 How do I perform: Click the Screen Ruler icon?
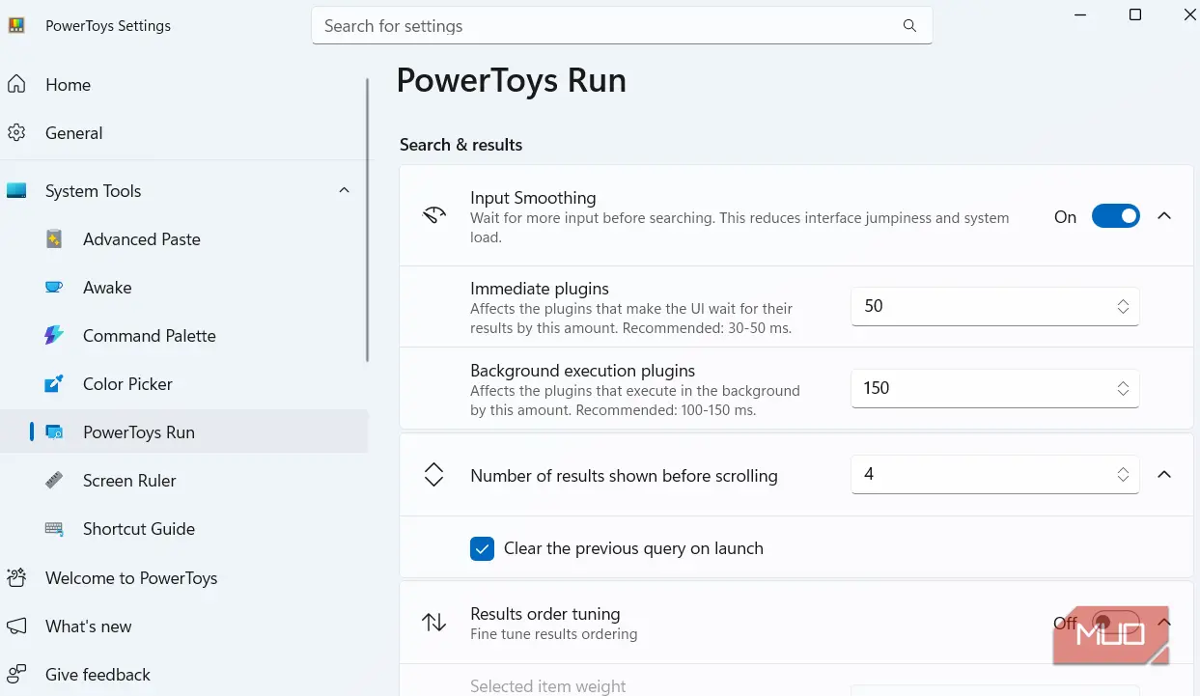pos(54,481)
